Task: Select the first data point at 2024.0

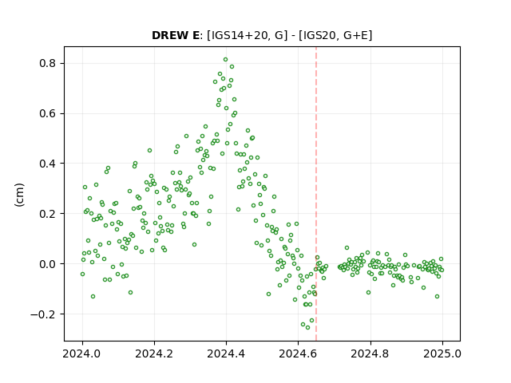Action: (82, 274)
